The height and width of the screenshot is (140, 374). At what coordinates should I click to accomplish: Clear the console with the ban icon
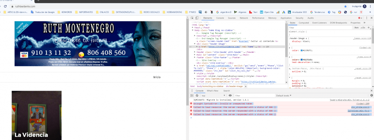coord(197,95)
